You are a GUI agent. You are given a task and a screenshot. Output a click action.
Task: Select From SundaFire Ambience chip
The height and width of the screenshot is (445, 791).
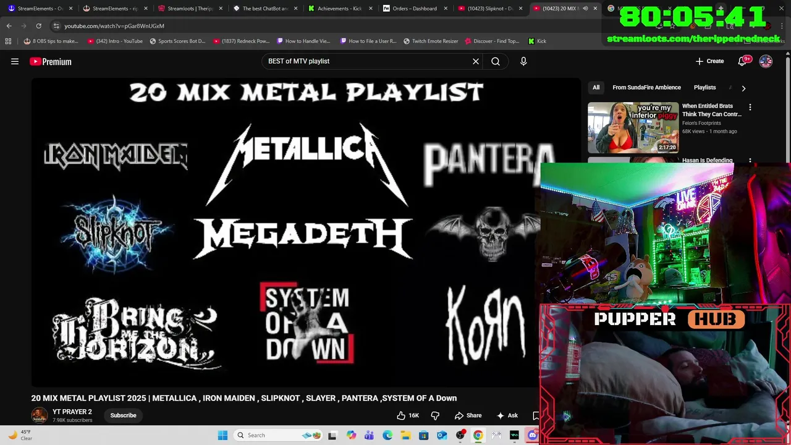tap(646, 88)
